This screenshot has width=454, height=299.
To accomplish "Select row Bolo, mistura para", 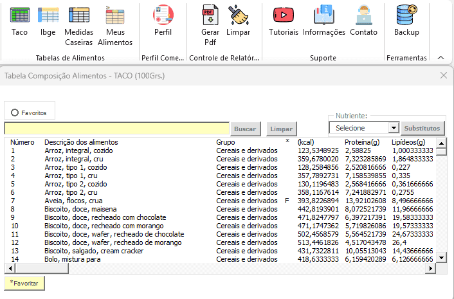I will (220, 259).
